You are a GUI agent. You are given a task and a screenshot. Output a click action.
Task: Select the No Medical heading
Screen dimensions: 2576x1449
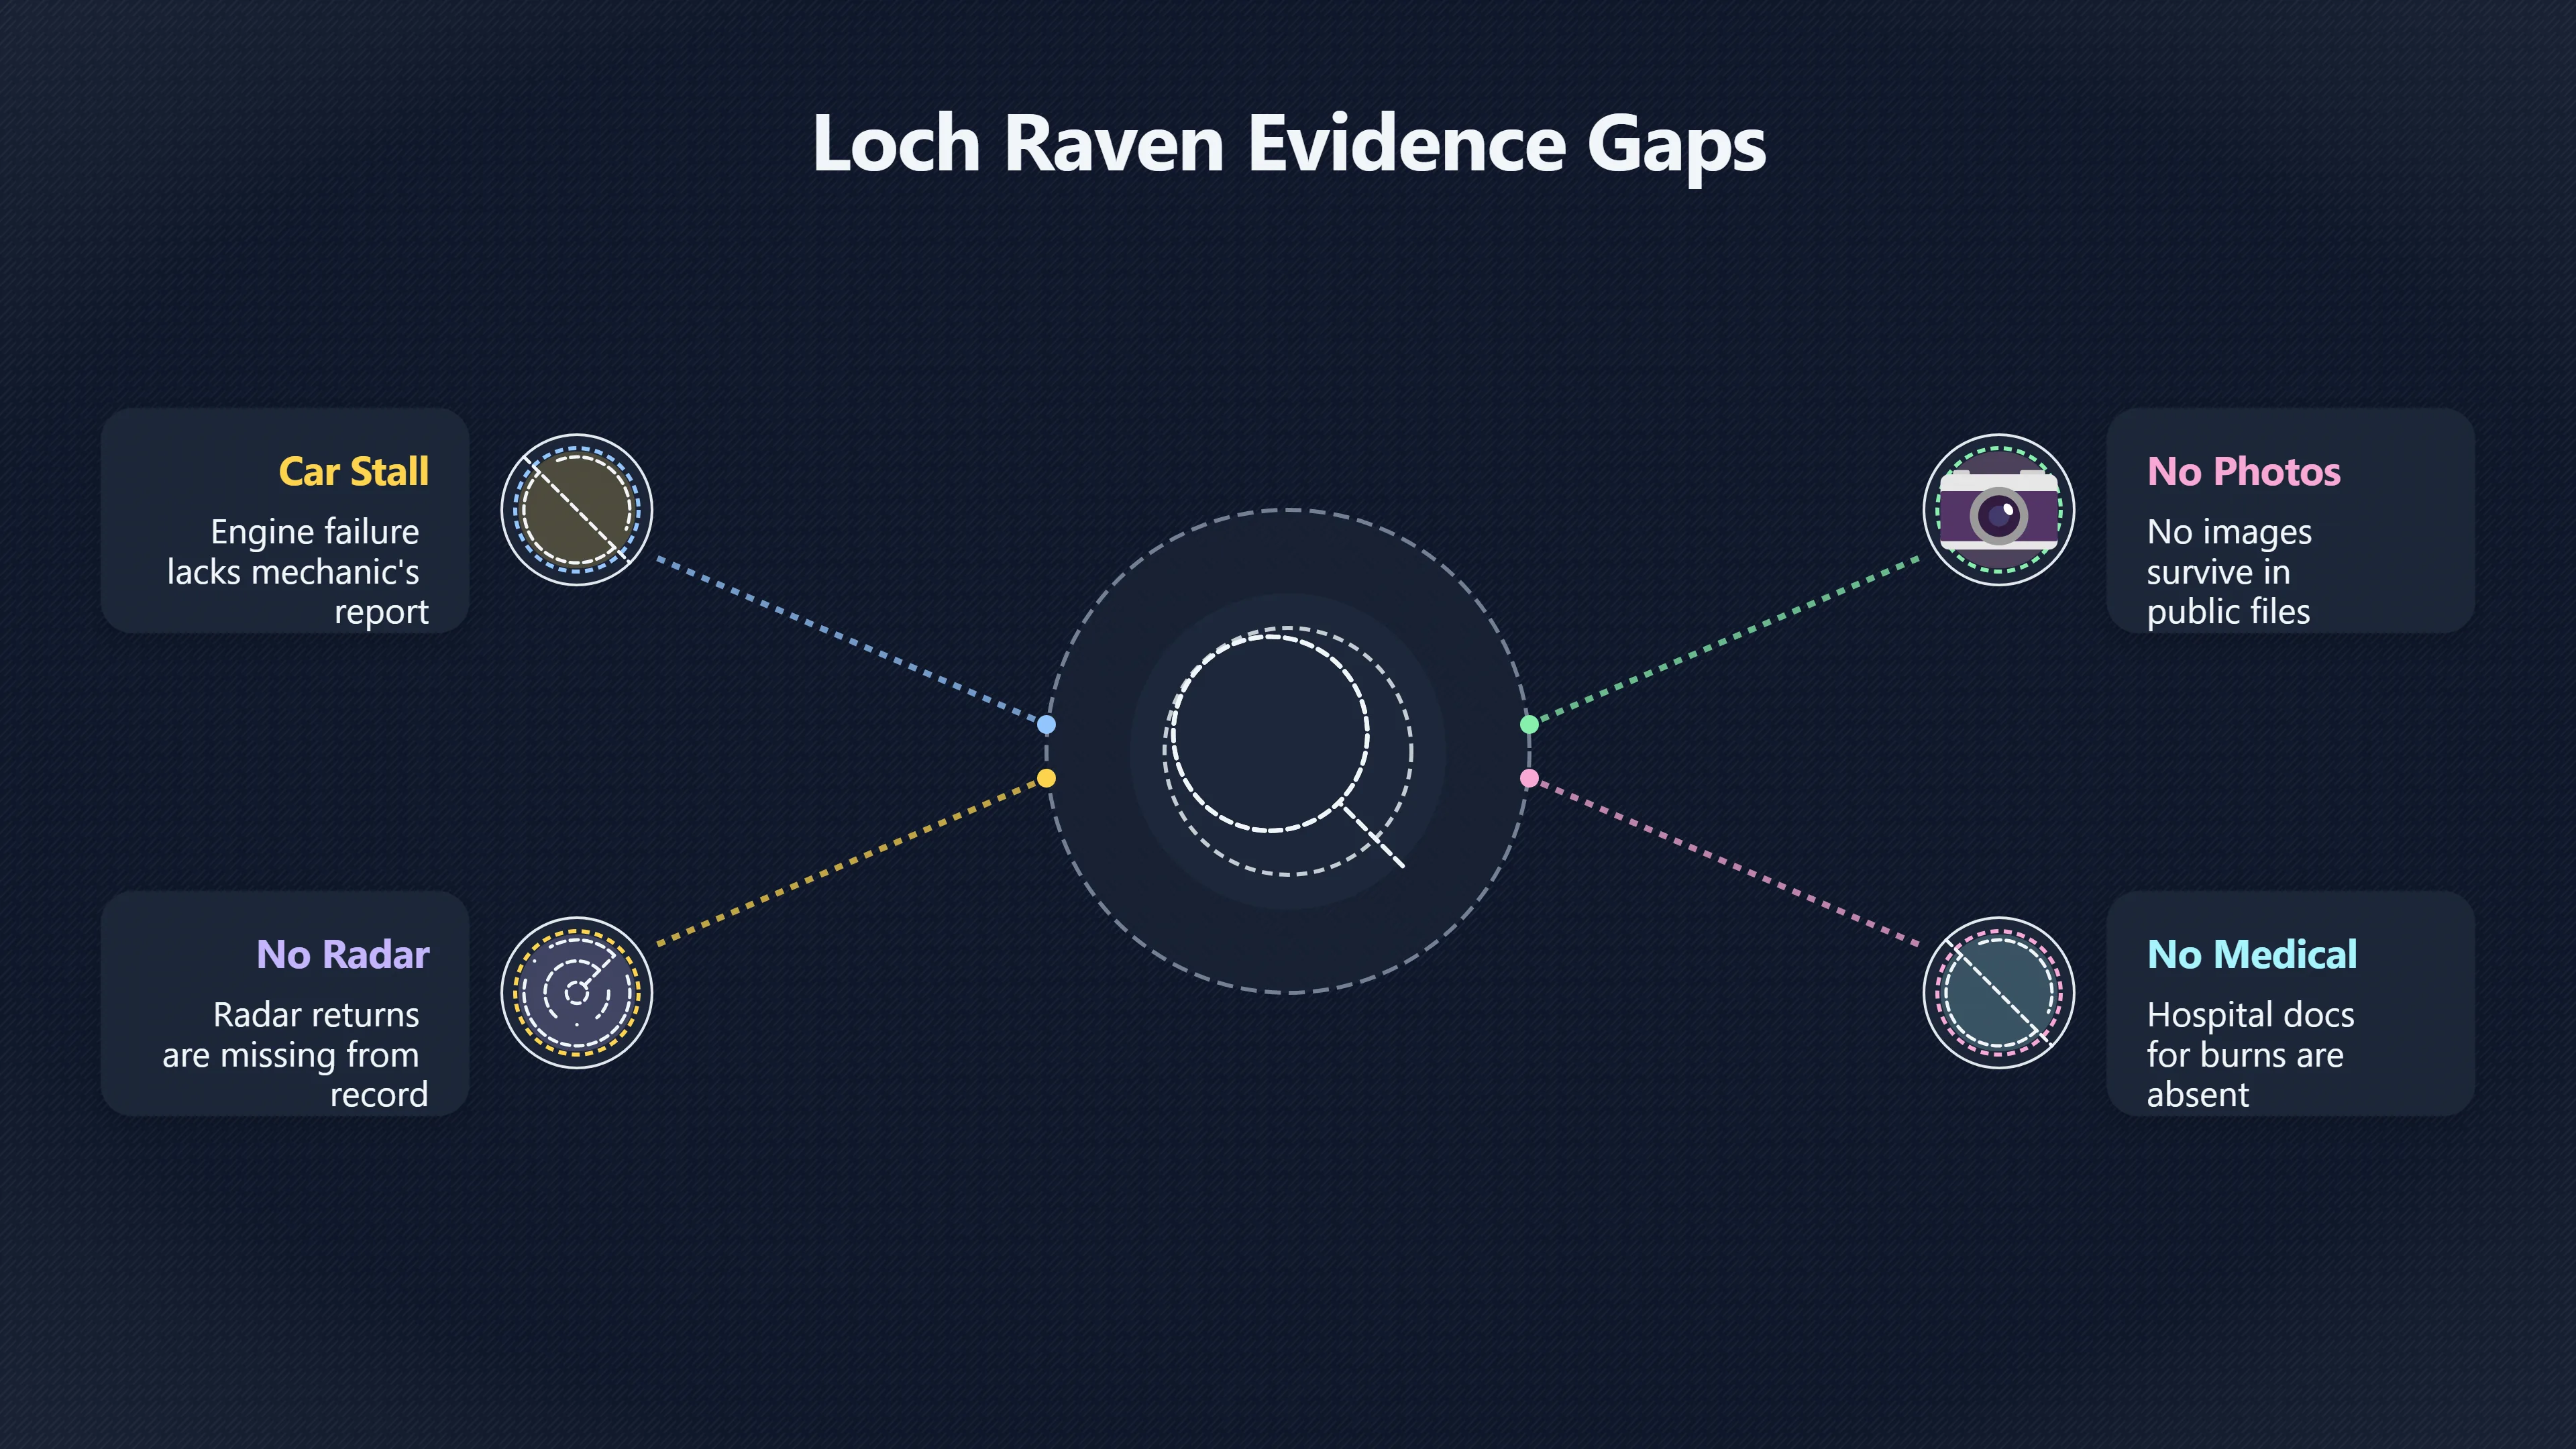tap(2252, 954)
